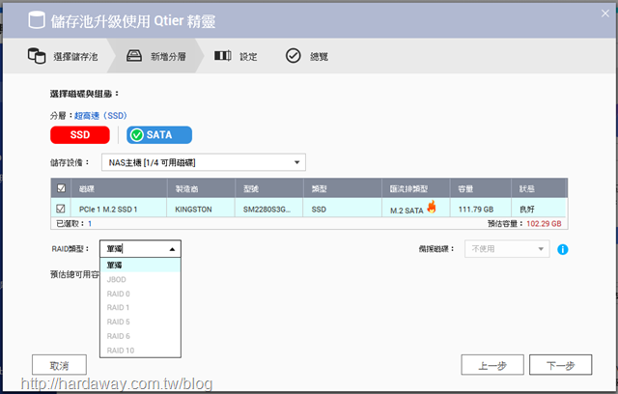Click the Add Tier drive icon
Image resolution: width=618 pixels, height=394 pixels.
134,56
